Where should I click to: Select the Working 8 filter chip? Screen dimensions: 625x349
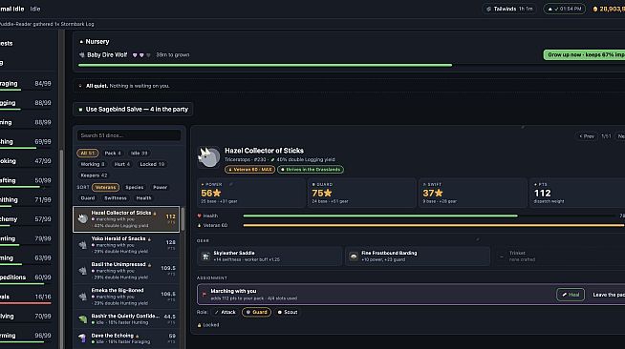[93, 164]
